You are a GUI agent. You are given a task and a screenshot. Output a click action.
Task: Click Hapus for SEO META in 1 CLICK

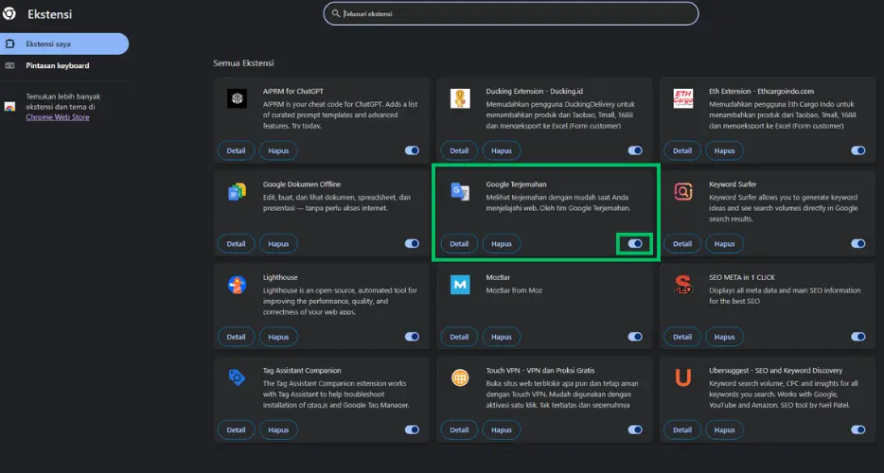click(724, 337)
